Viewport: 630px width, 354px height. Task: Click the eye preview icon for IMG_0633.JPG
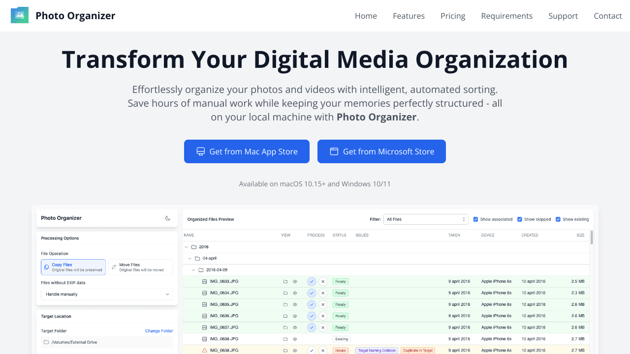295,282
